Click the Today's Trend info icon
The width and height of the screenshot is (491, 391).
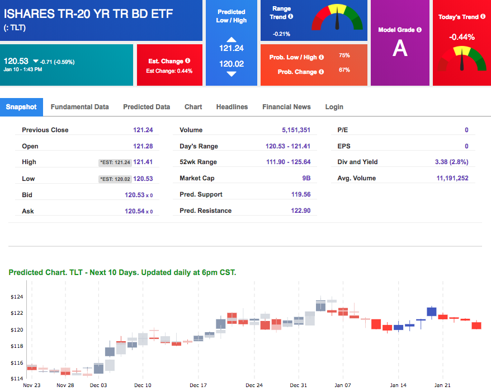[483, 16]
